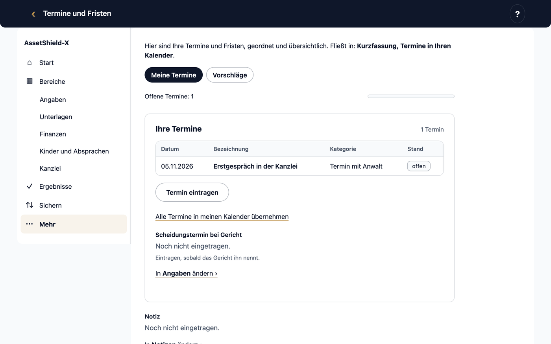Open the Angaben sidebar item
The width and height of the screenshot is (551, 344).
[53, 100]
